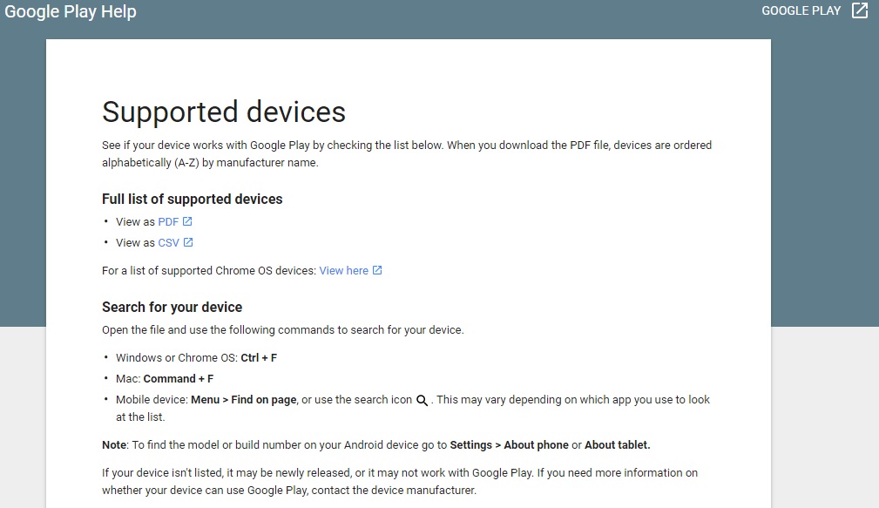Click the magnifying glass search icon
Viewport: 879px width, 508px height.
click(x=422, y=401)
